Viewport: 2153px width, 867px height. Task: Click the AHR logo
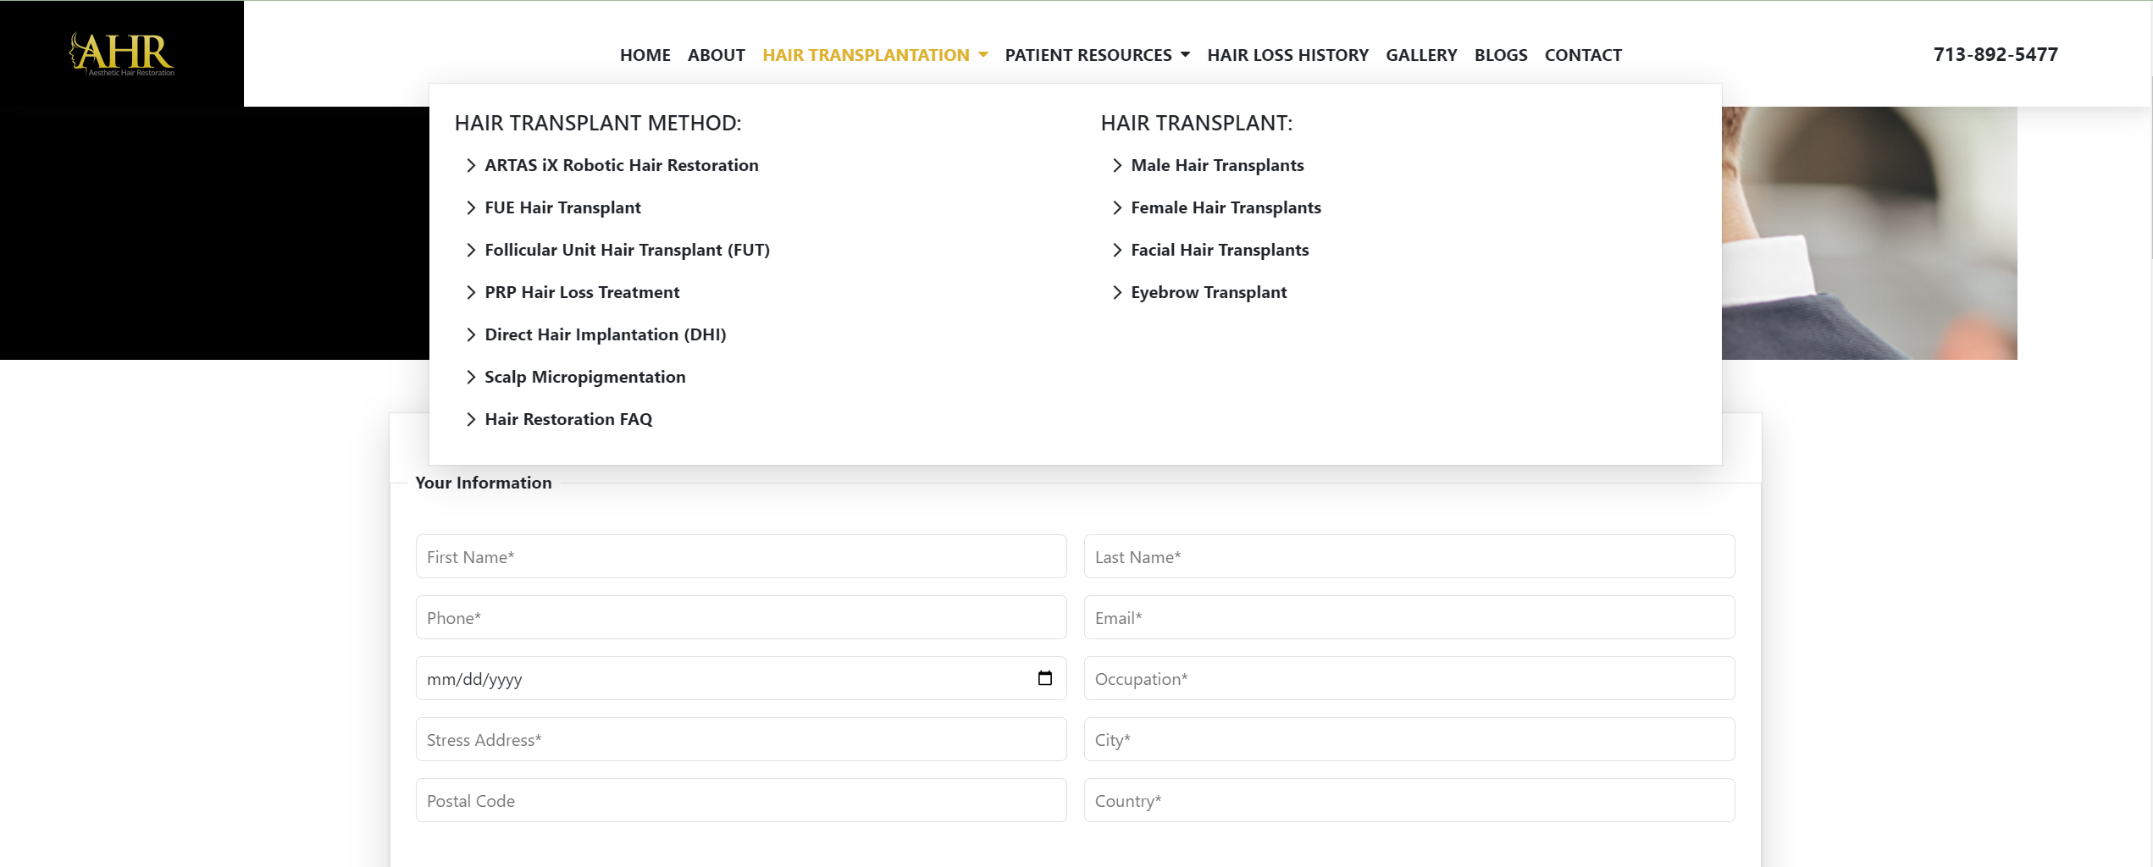[122, 53]
